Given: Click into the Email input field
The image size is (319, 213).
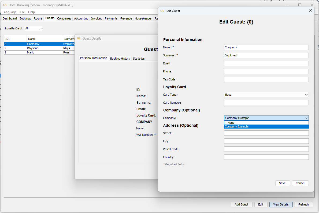Looking at the screenshot, I should [x=266, y=63].
